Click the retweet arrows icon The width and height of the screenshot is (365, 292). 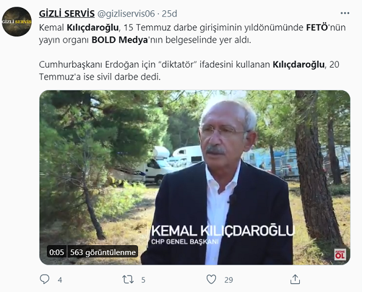tap(128, 279)
